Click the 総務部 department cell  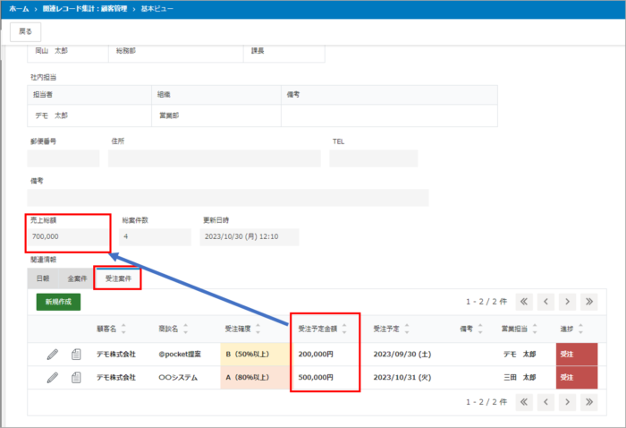coord(126,51)
